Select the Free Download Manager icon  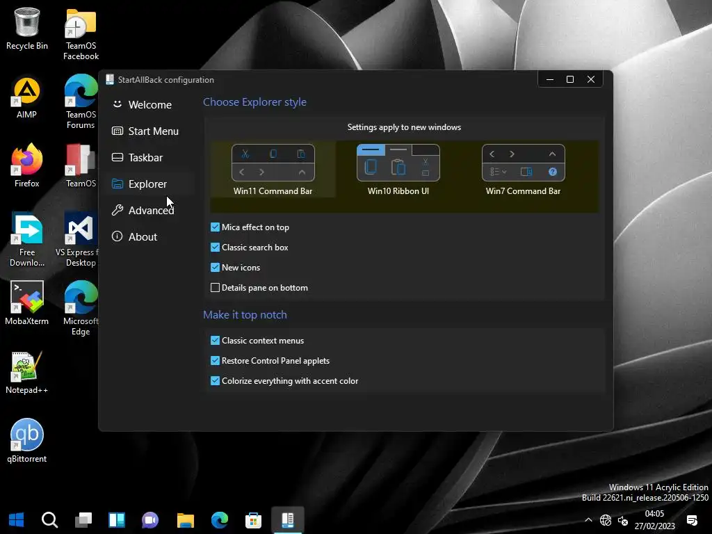point(27,240)
